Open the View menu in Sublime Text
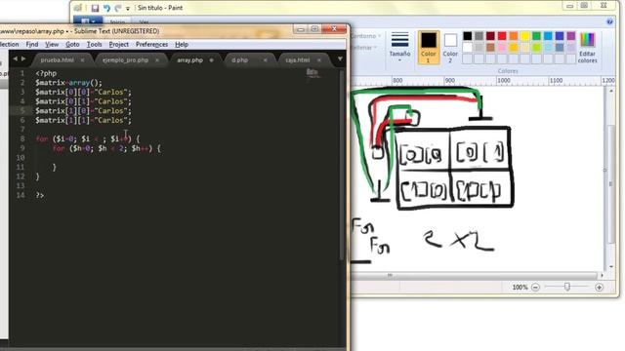Screen dimensions: 625x351 [52, 45]
